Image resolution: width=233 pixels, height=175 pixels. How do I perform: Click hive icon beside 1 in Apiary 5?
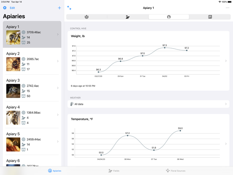tap(24, 150)
